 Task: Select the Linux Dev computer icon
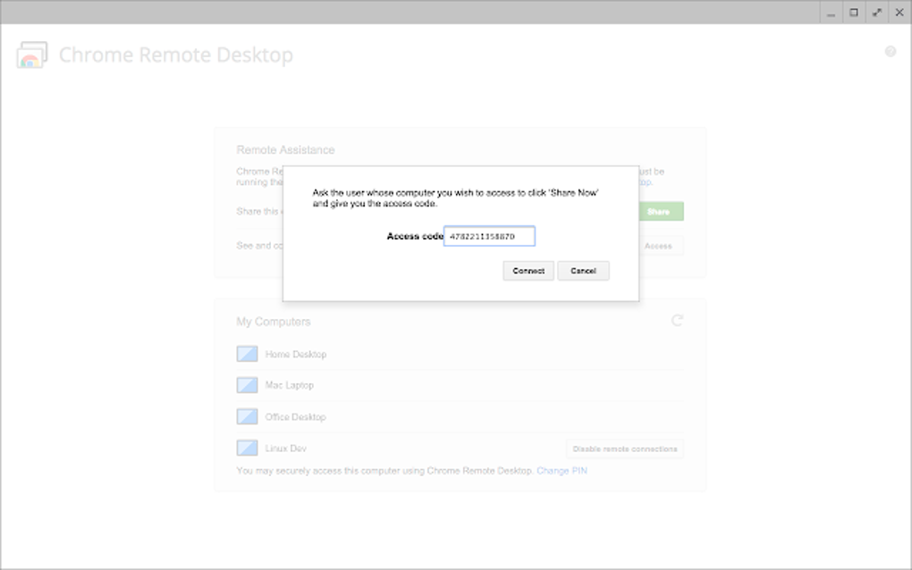pos(247,448)
